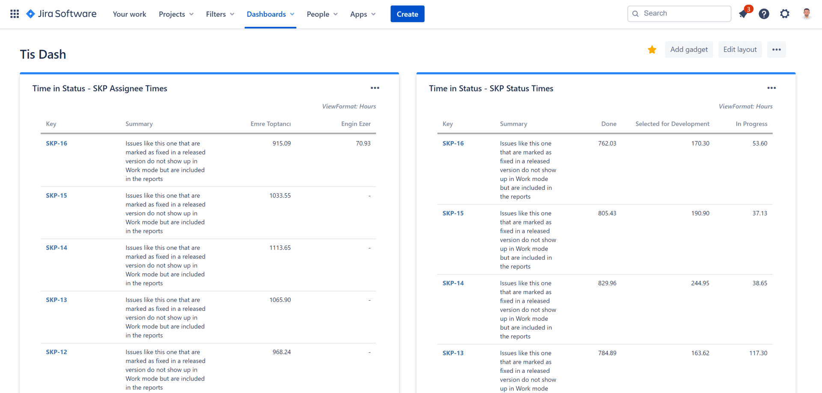
Task: Click the 968.24 value for SKP-12
Action: coord(282,352)
